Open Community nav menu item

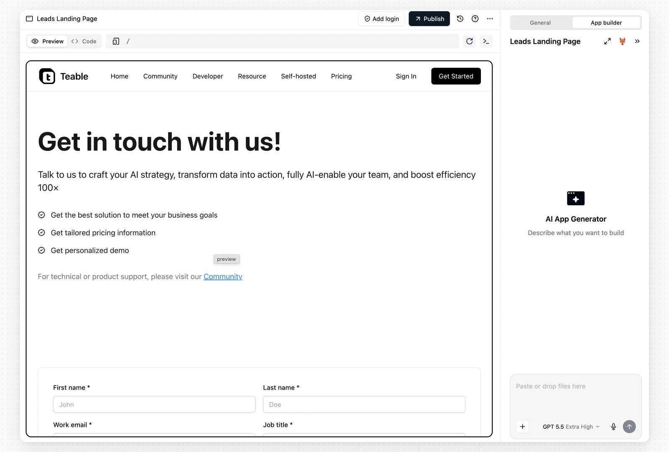(x=161, y=76)
